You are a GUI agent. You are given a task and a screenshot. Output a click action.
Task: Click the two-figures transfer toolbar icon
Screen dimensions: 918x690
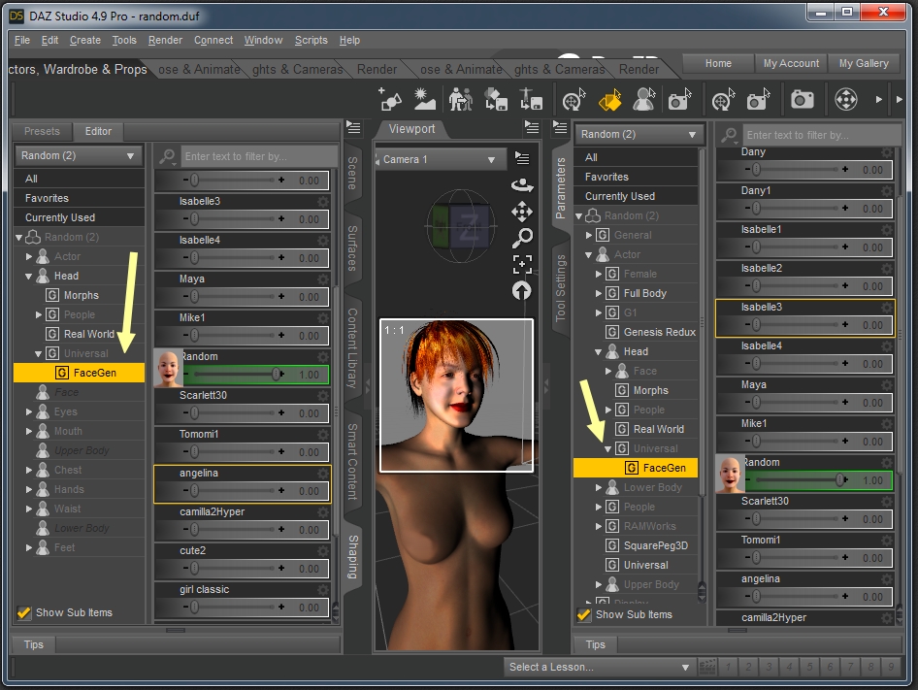[x=461, y=100]
